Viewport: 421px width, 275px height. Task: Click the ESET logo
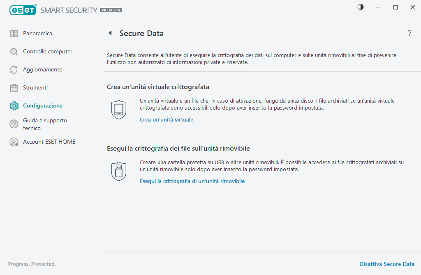pyautogui.click(x=23, y=10)
